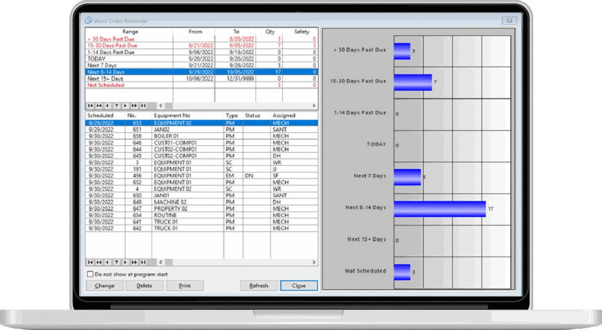Select the 'Next 8-14 Days' range row
The width and height of the screenshot is (602, 330).
[202, 72]
